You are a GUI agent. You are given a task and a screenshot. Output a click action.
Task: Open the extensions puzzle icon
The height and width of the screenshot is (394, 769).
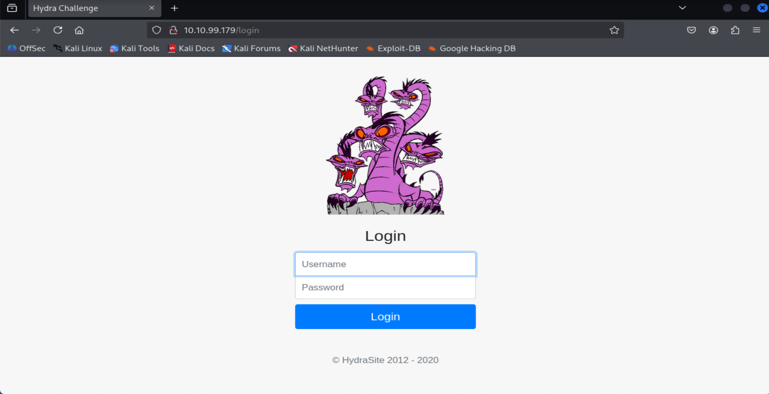(x=735, y=30)
